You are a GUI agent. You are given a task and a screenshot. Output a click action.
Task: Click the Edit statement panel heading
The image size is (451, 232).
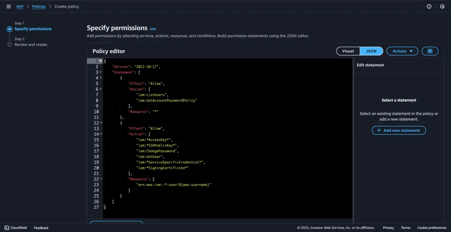[x=370, y=65]
